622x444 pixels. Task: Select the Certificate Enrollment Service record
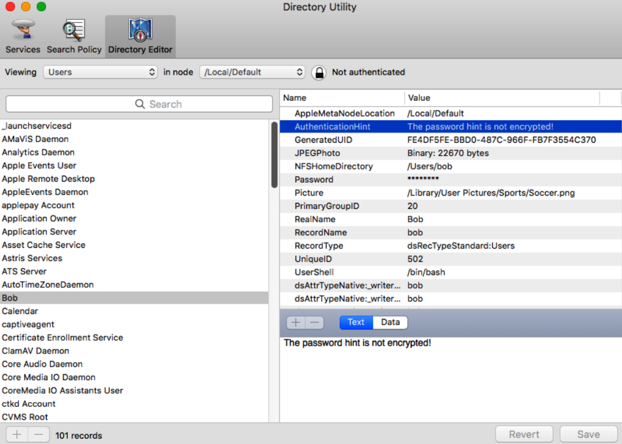click(x=134, y=338)
